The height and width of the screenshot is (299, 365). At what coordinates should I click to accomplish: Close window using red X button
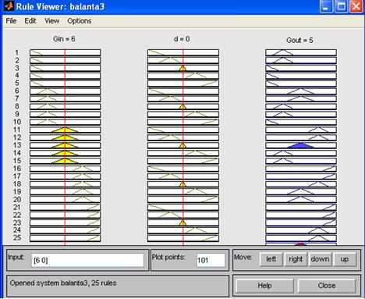point(356,6)
